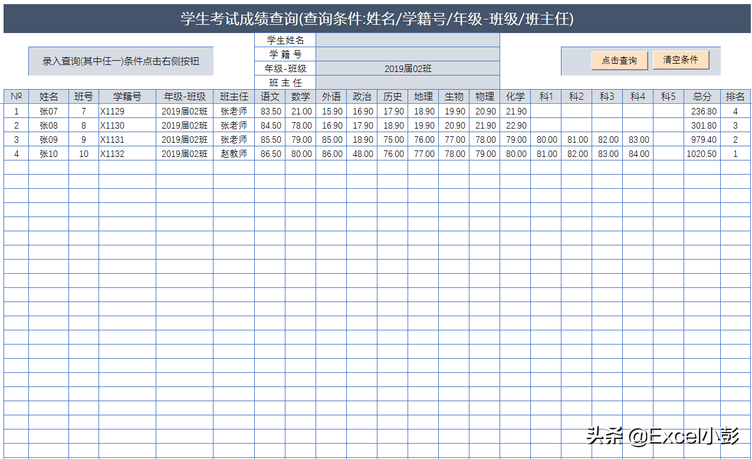Click 化学 score 22.90

point(515,126)
